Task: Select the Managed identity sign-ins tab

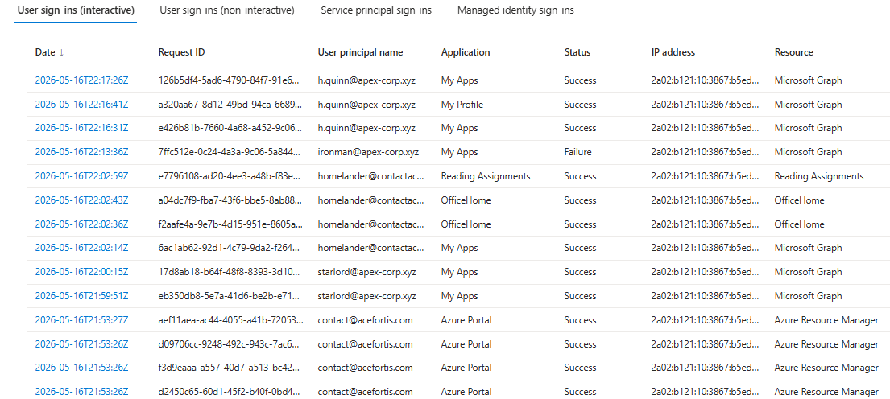Action: 515,10
